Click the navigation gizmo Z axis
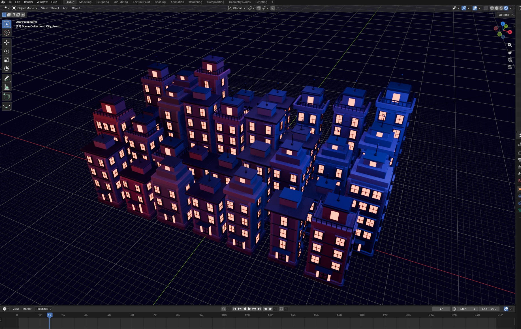Screen dimensions: 521x329 (x=503, y=24)
